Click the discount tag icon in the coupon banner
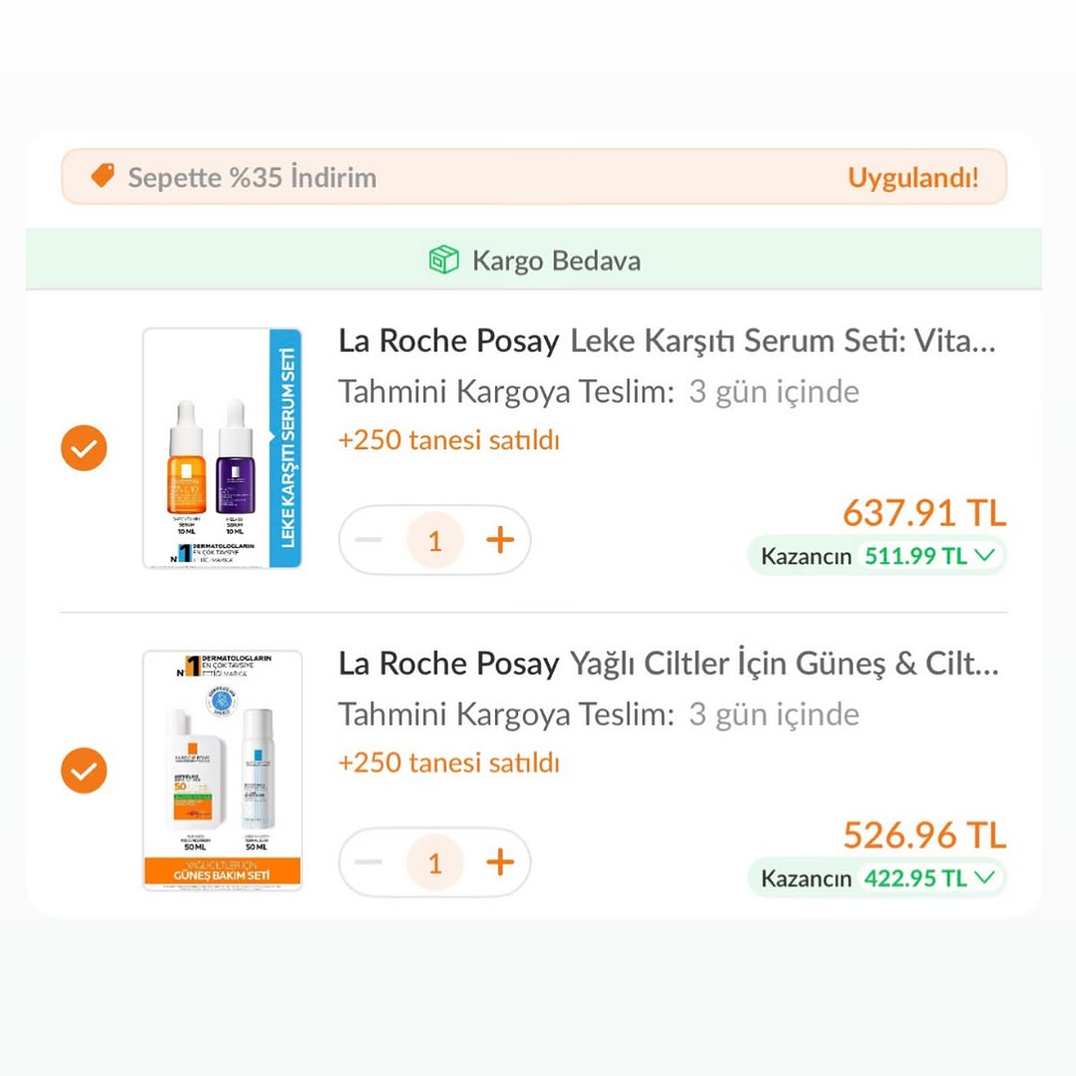The image size is (1076, 1076). (103, 176)
